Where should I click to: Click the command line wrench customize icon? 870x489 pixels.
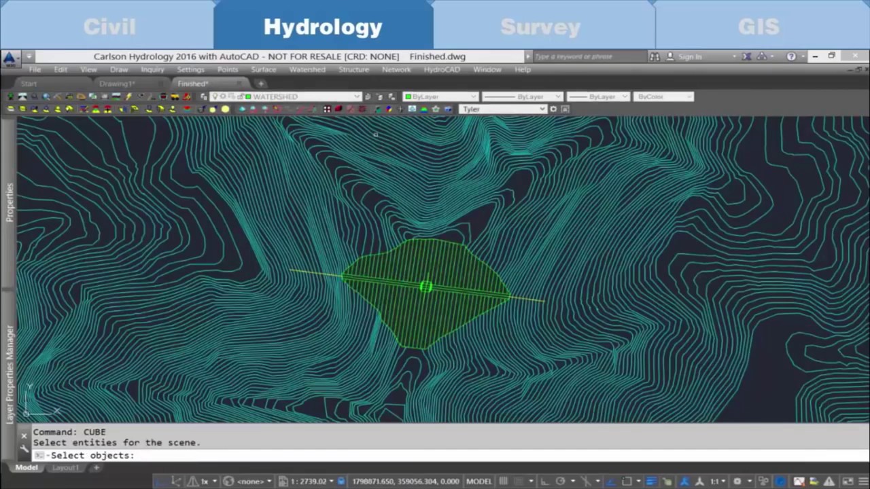[24, 448]
